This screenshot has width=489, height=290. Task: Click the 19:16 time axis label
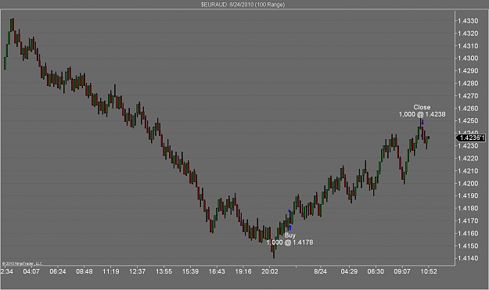[243, 271]
